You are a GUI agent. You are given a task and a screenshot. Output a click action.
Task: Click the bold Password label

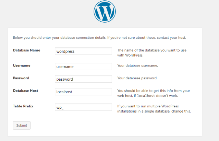(21, 78)
